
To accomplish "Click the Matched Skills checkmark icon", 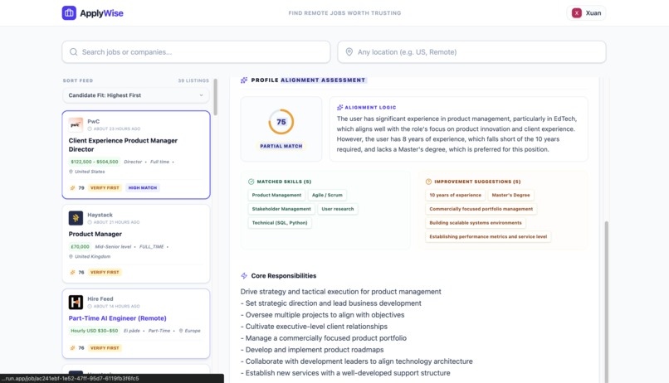I will point(251,182).
